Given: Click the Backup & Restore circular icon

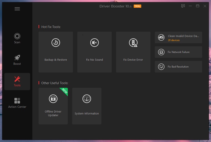Looking at the screenshot, I should click(56, 43).
